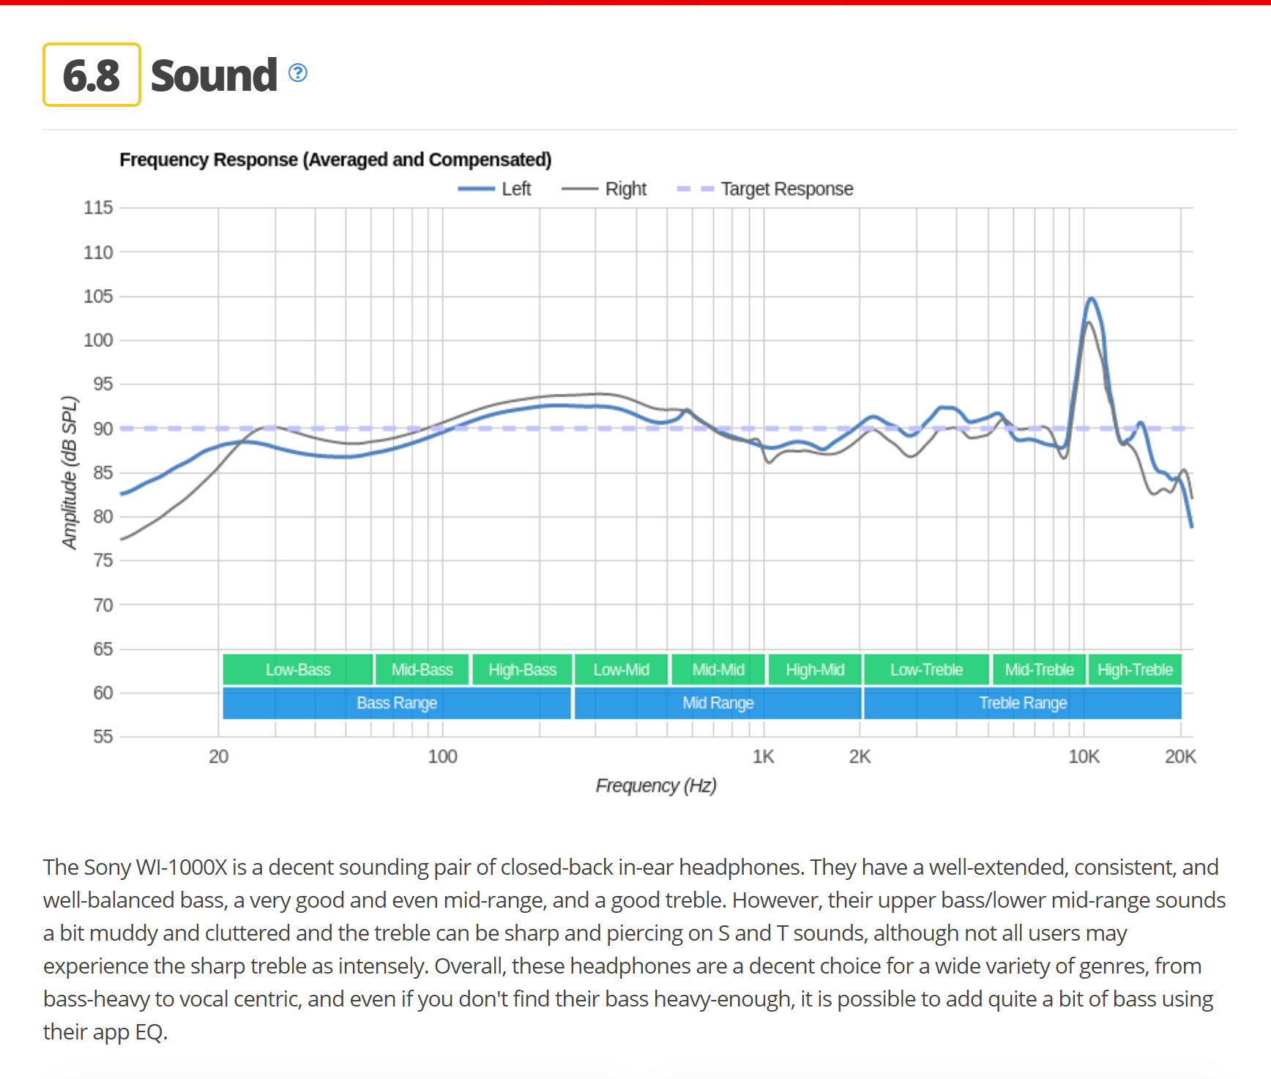1271x1079 pixels.
Task: Select the High-Treble band label
Action: tap(1135, 669)
